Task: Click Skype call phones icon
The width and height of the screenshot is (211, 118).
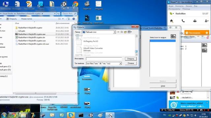Action: (183, 21)
